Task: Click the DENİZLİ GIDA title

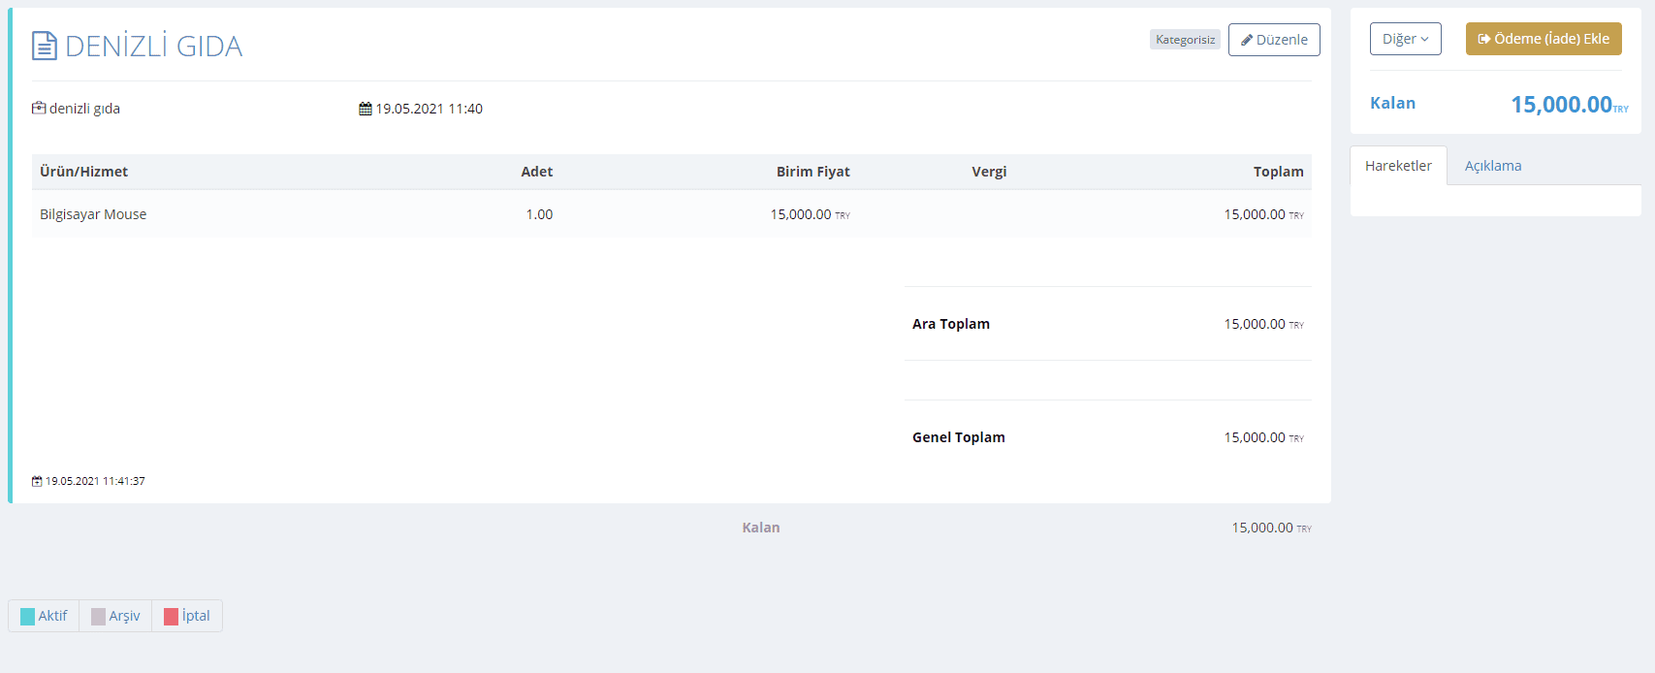Action: [x=153, y=46]
